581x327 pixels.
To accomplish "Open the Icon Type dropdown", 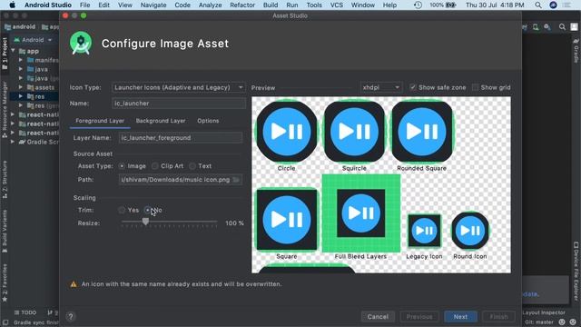I will pyautogui.click(x=178, y=87).
